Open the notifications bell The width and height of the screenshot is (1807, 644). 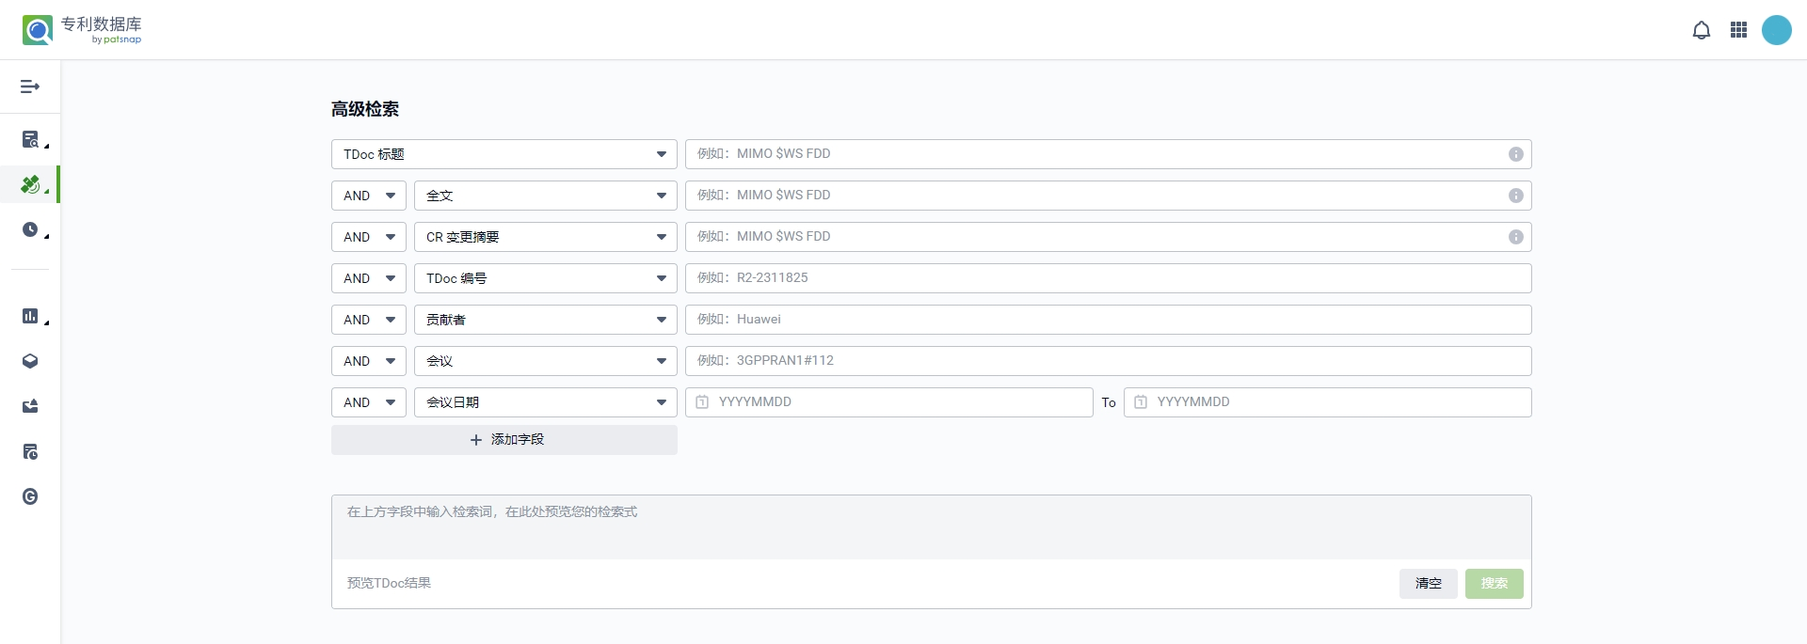pyautogui.click(x=1701, y=30)
